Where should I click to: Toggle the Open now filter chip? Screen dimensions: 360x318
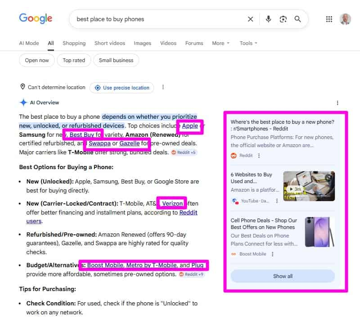37,60
